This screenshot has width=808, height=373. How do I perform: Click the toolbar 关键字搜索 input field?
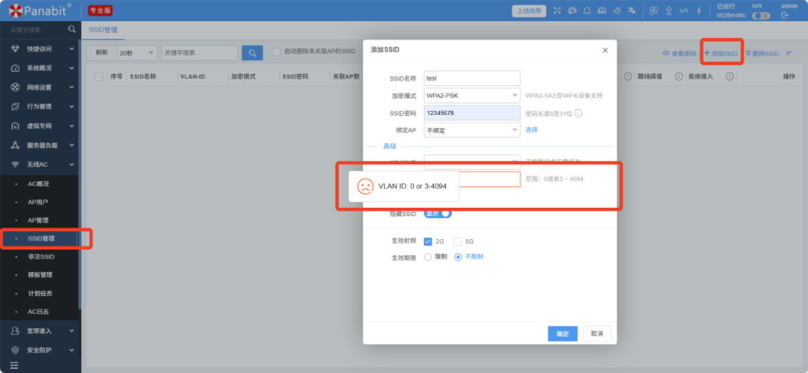[x=200, y=52]
